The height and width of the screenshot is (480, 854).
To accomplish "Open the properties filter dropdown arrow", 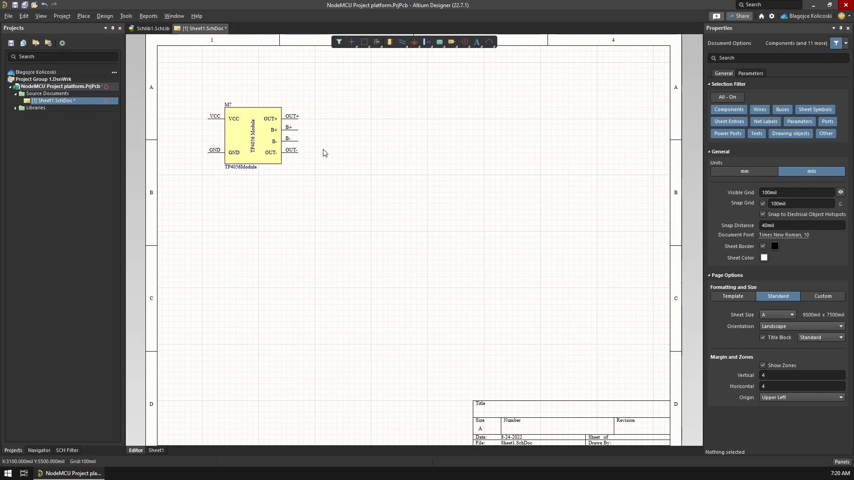I will (x=846, y=43).
